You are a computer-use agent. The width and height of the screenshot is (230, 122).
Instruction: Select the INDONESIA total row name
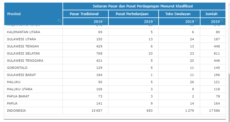tap(16, 111)
